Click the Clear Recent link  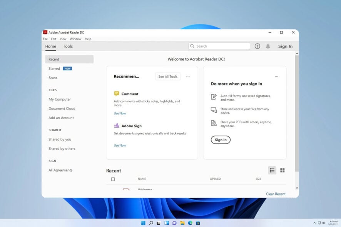pyautogui.click(x=276, y=194)
